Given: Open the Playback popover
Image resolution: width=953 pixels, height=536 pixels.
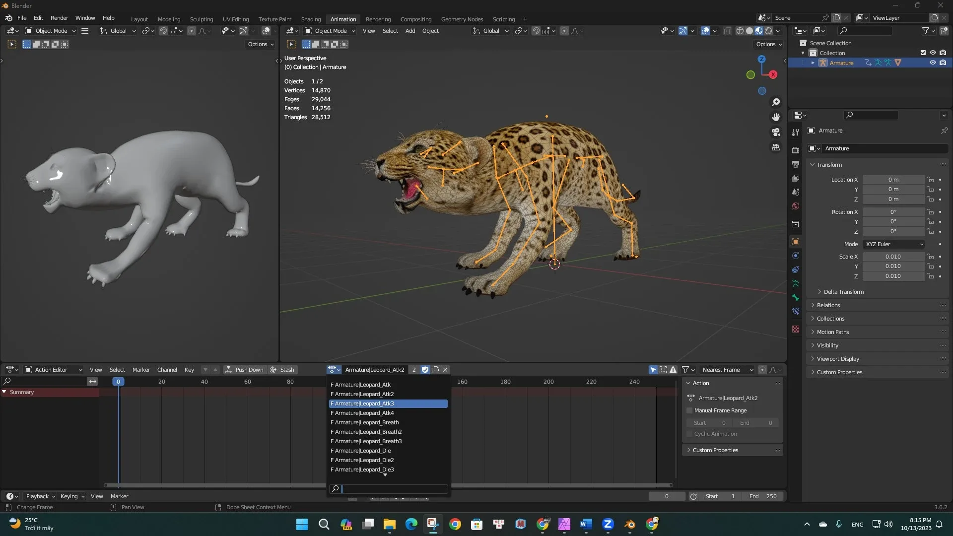Looking at the screenshot, I should point(40,496).
